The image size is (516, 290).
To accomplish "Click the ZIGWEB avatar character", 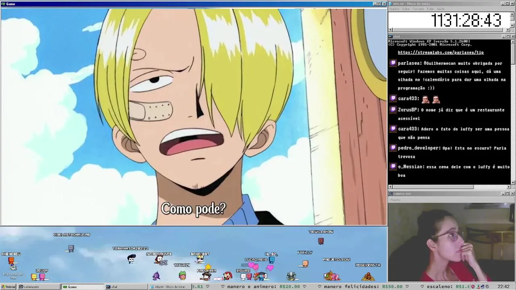I will coord(243,276).
